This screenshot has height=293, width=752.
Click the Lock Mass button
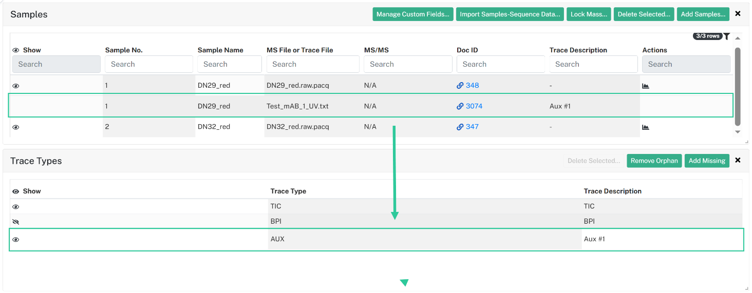tap(589, 14)
